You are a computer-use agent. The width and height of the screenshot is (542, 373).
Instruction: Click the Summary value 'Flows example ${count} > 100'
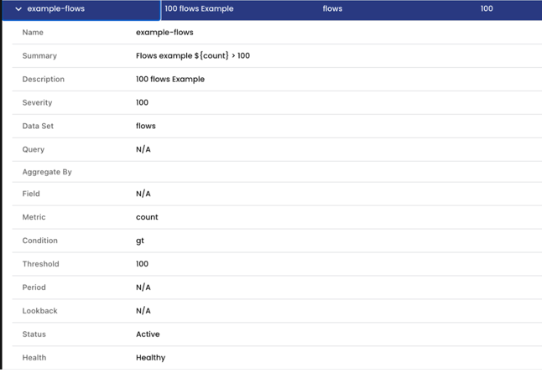coord(192,56)
